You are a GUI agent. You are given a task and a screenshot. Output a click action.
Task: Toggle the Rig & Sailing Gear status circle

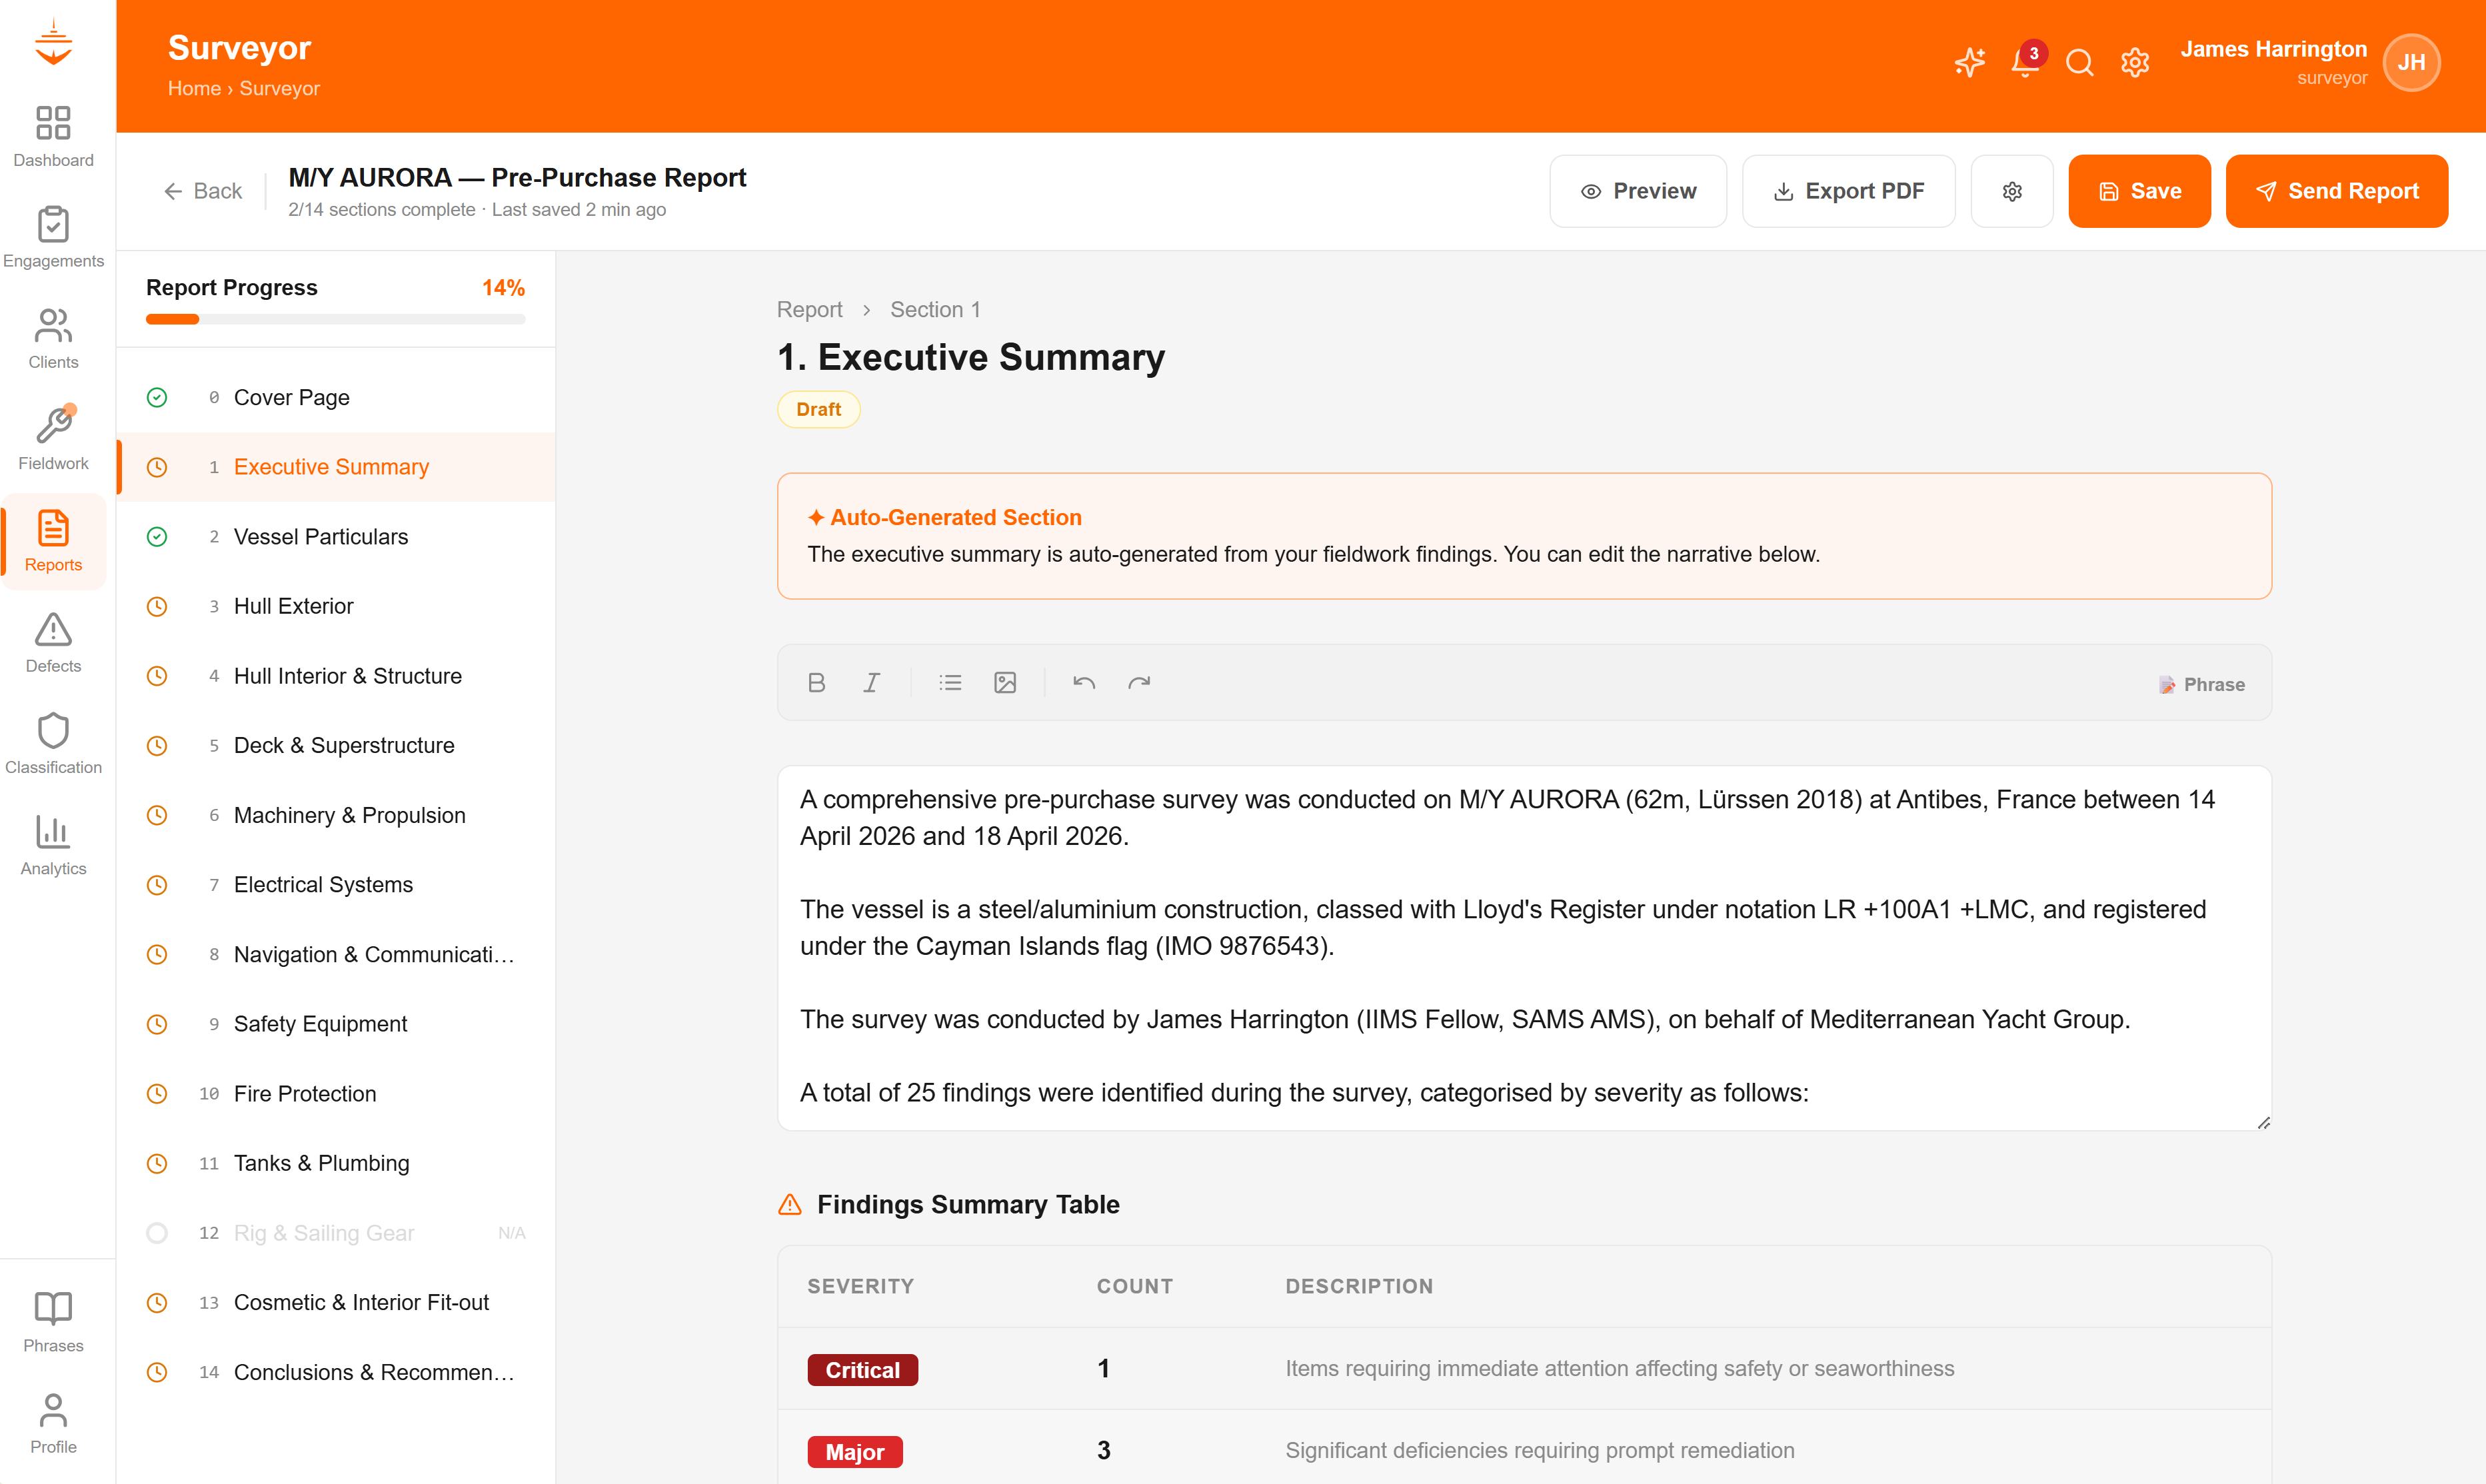[x=157, y=1233]
